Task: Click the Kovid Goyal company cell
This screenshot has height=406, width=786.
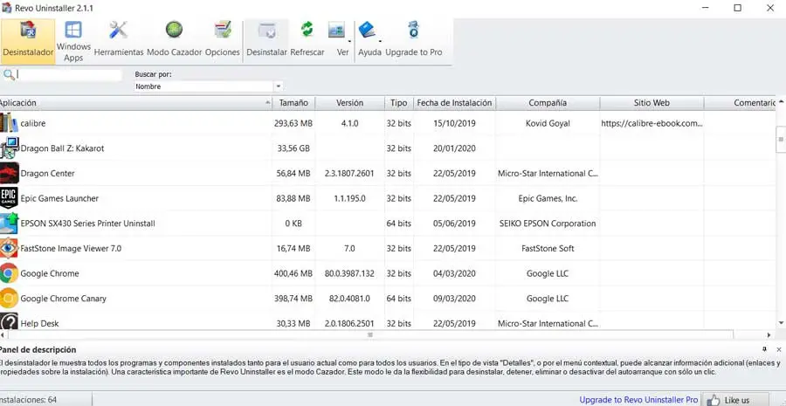Action: coord(548,123)
